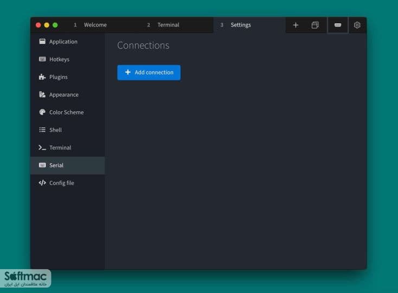Open the Terminal sidebar section

pyautogui.click(x=68, y=148)
